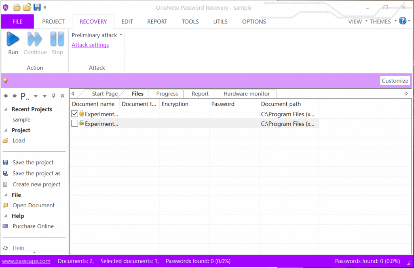The width and height of the screenshot is (414, 268).
Task: Select the Create new project icon
Action: point(6,184)
